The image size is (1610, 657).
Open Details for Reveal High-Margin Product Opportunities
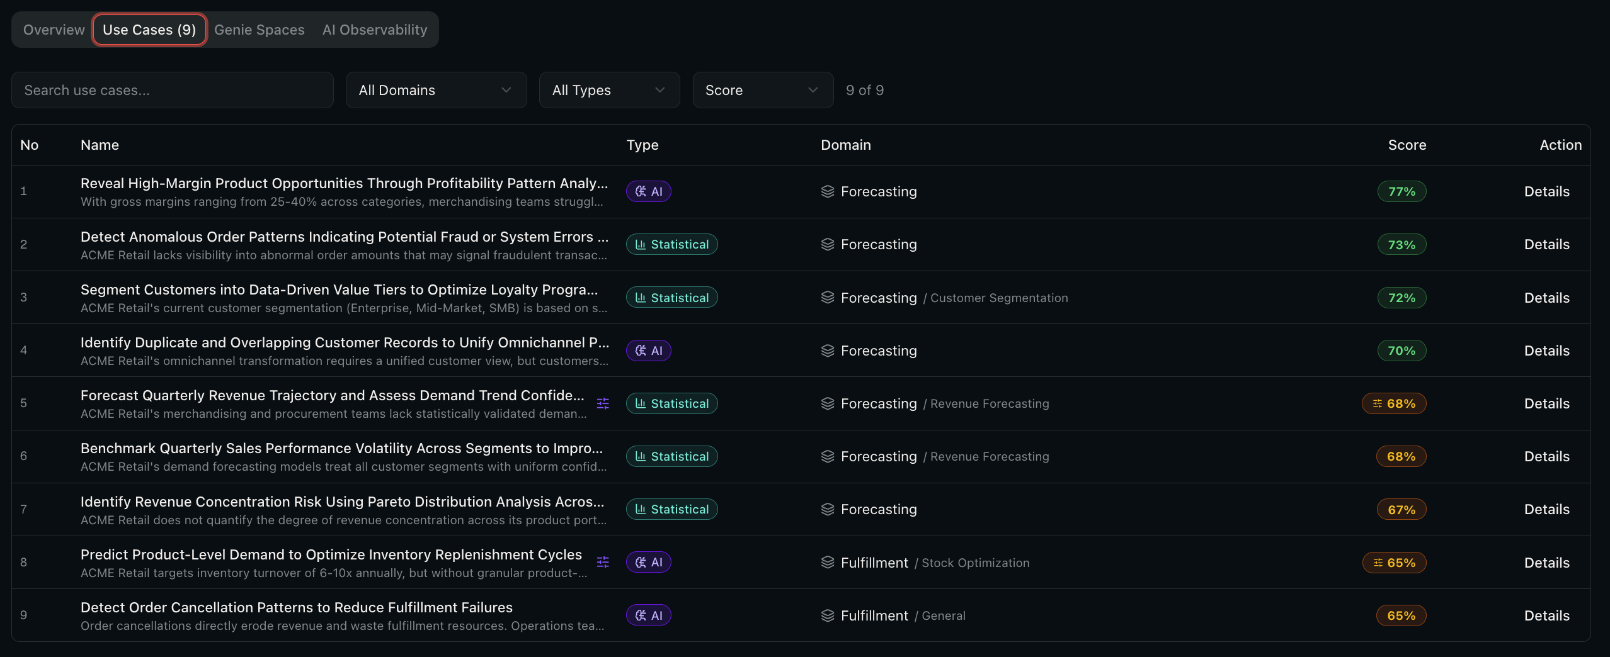(x=1546, y=191)
